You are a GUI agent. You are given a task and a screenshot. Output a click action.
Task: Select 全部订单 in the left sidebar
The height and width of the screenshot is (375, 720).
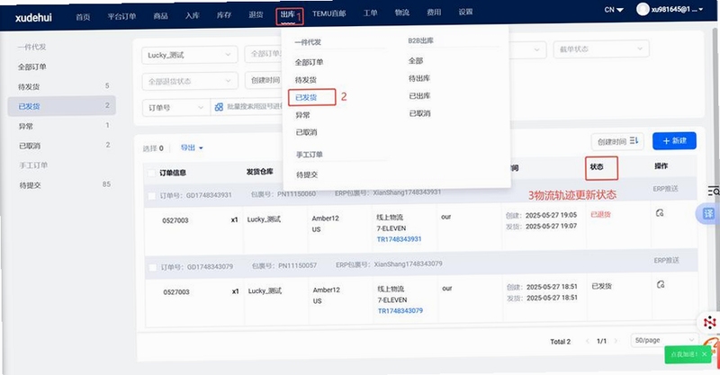(32, 67)
